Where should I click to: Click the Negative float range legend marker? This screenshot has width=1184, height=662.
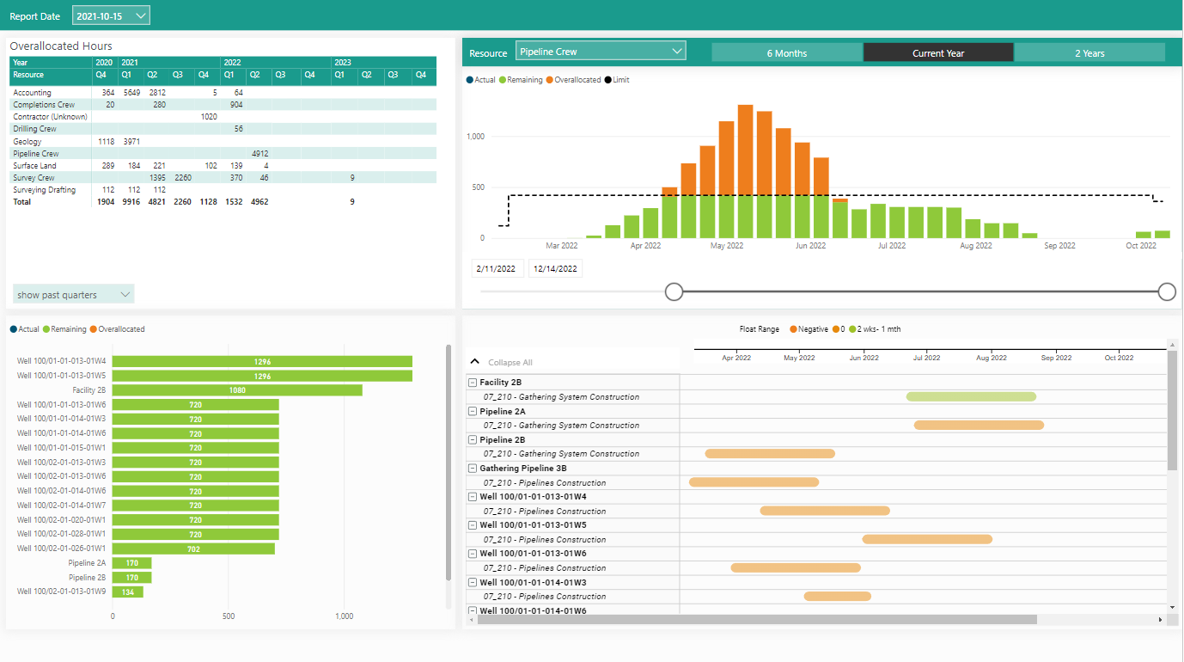coord(792,329)
